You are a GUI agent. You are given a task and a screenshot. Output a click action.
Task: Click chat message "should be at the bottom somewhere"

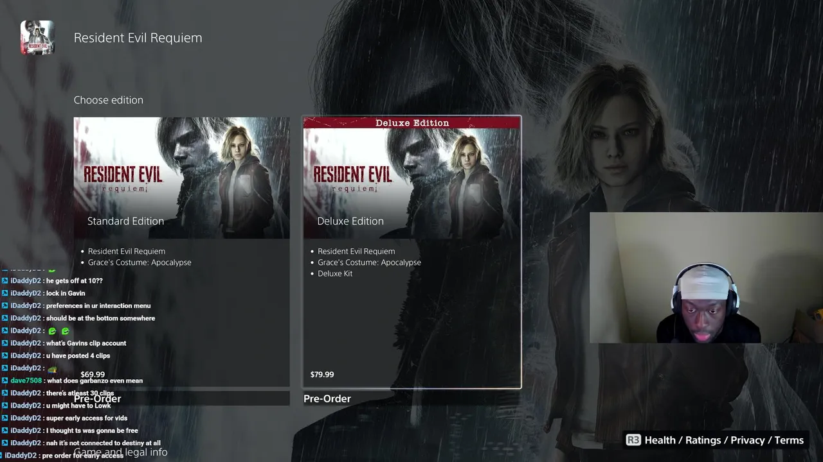[100, 318]
